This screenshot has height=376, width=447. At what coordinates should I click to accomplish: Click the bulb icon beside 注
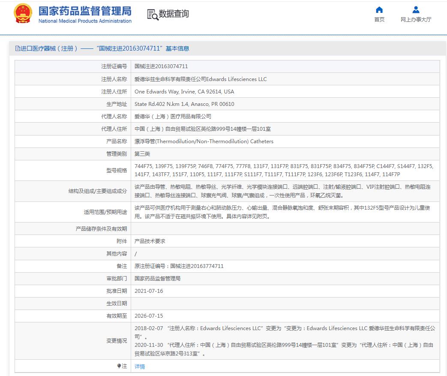click(x=119, y=366)
